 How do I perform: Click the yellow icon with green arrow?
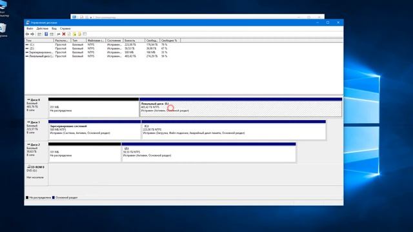click(x=75, y=34)
